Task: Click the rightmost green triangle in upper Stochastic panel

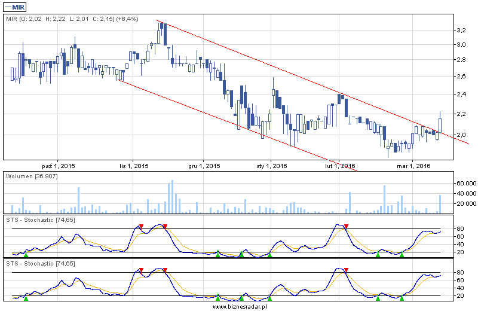Action: coord(402,255)
